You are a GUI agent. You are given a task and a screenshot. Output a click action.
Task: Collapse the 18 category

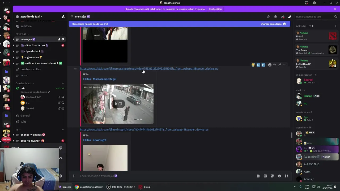point(18,129)
